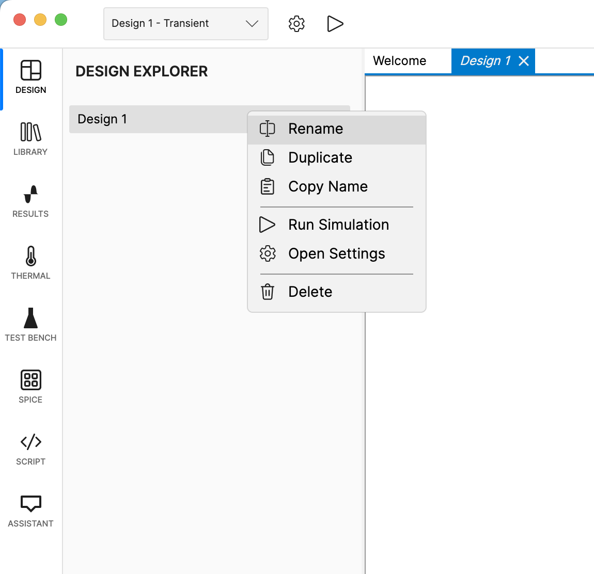Expand the Design 1 - Transient dropdown
The width and height of the screenshot is (594, 574).
click(x=185, y=24)
